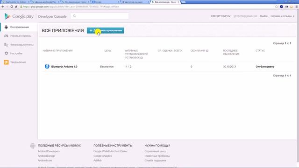Click the 30.10.2013 last update date

tap(229, 67)
